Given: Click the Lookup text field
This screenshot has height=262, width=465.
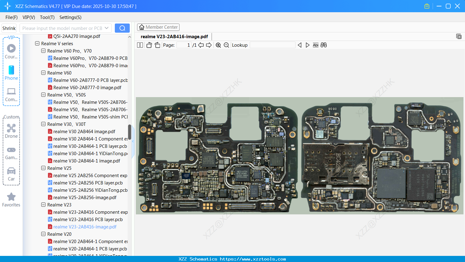Looking at the screenshot, I should [x=272, y=45].
